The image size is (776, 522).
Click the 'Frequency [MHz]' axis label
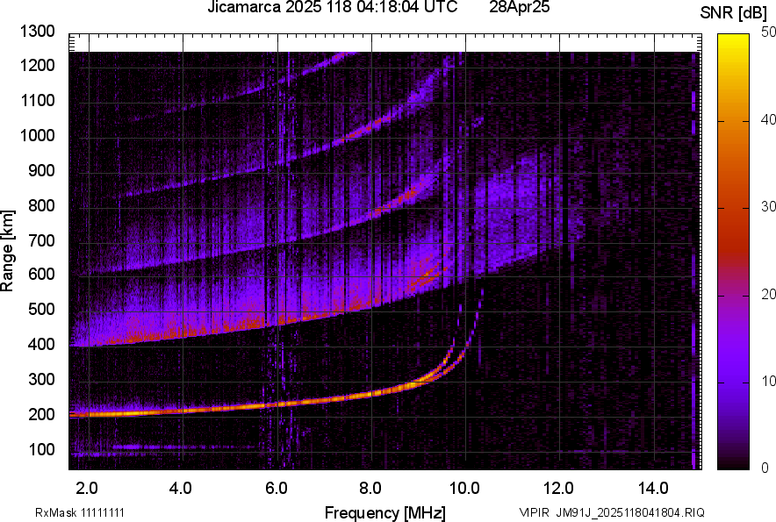[385, 512]
